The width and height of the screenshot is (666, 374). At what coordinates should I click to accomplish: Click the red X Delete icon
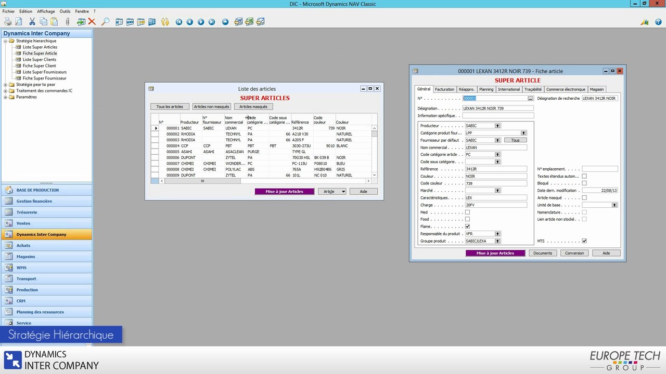coord(92,22)
